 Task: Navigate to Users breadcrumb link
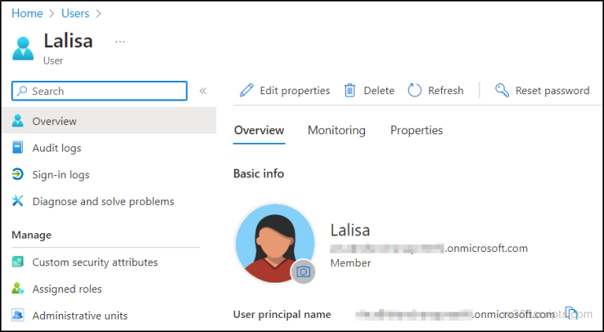click(x=75, y=13)
